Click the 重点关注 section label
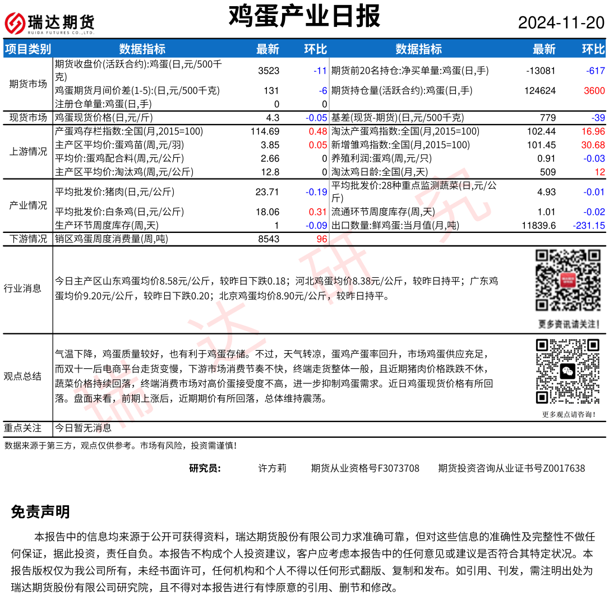This screenshot has width=609, height=595. pos(22,428)
